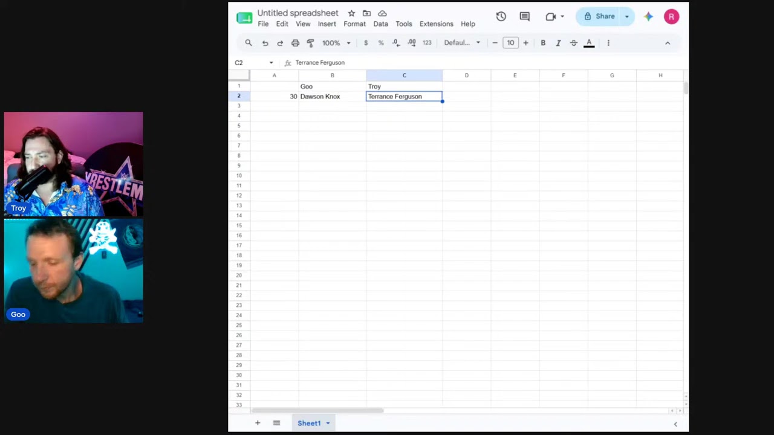Add a new sheet

[x=258, y=423]
